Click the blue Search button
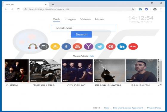 coord(81,35)
